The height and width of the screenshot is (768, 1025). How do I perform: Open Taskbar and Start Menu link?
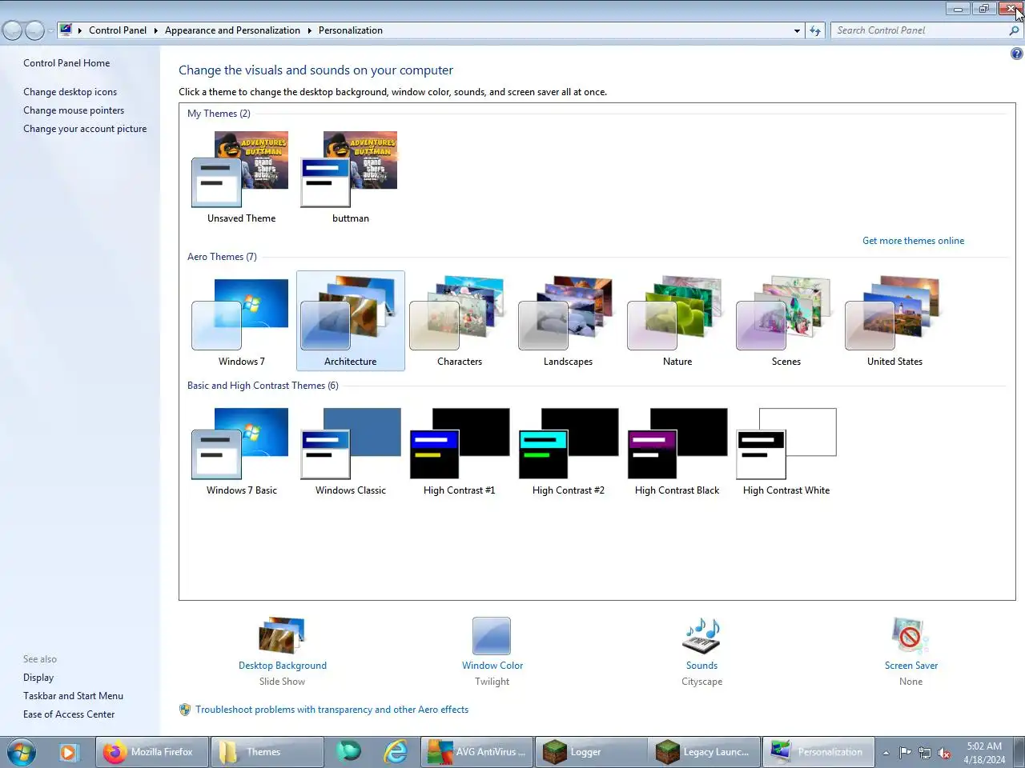(73, 696)
